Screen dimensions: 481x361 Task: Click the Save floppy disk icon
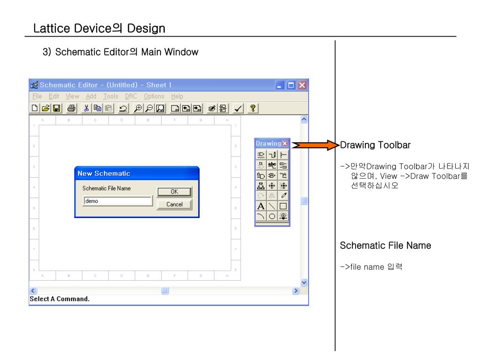coord(56,108)
